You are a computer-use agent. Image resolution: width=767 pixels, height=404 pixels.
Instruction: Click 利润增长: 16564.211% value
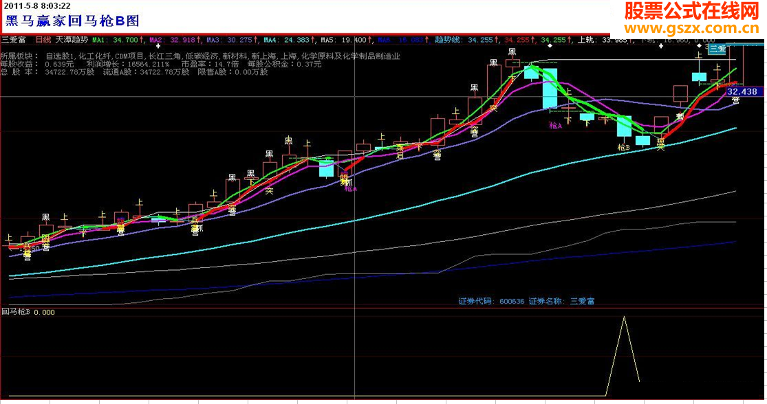click(128, 64)
